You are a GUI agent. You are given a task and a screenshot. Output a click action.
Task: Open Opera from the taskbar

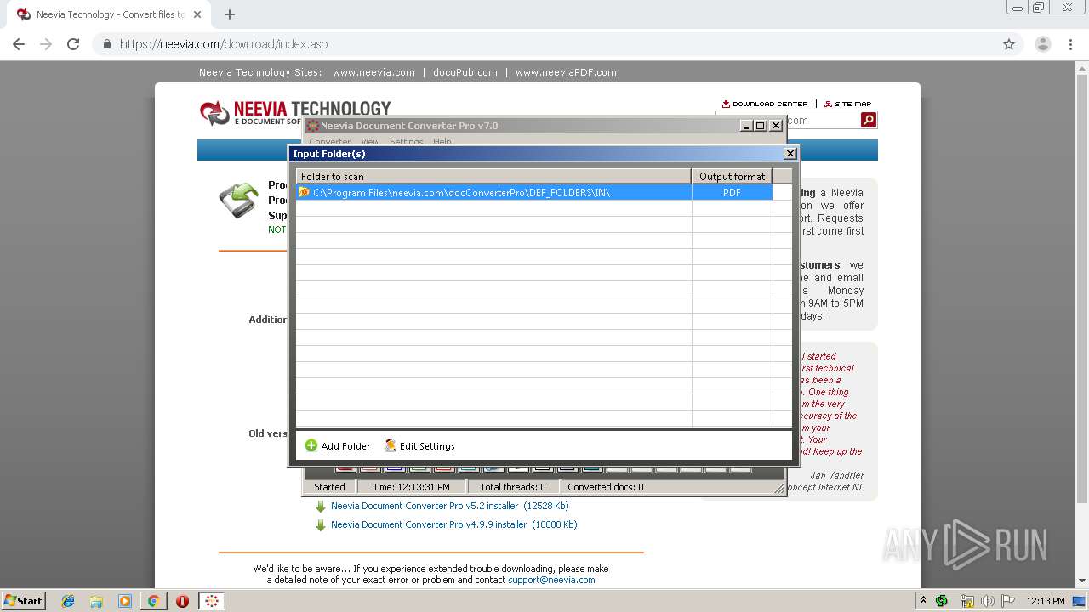pos(182,601)
